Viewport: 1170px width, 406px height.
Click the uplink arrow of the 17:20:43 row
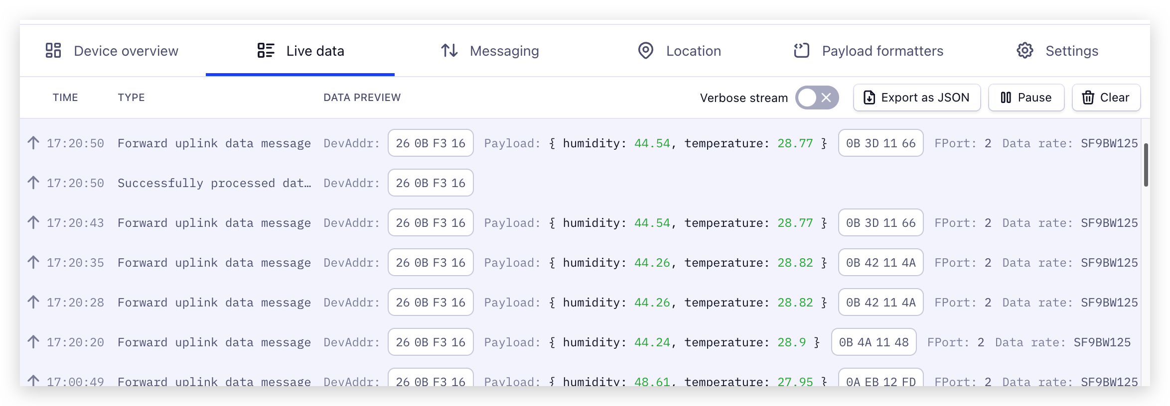click(x=33, y=222)
